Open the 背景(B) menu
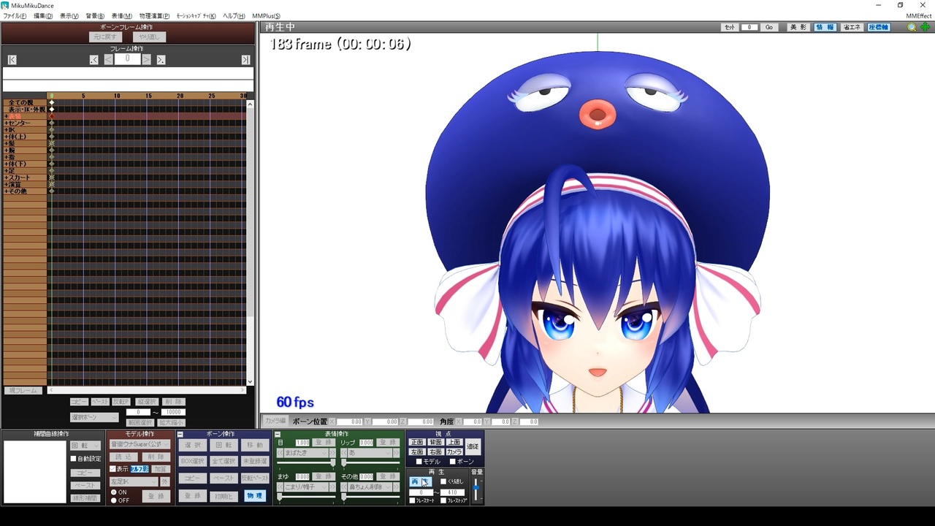The image size is (935, 526). click(x=95, y=16)
